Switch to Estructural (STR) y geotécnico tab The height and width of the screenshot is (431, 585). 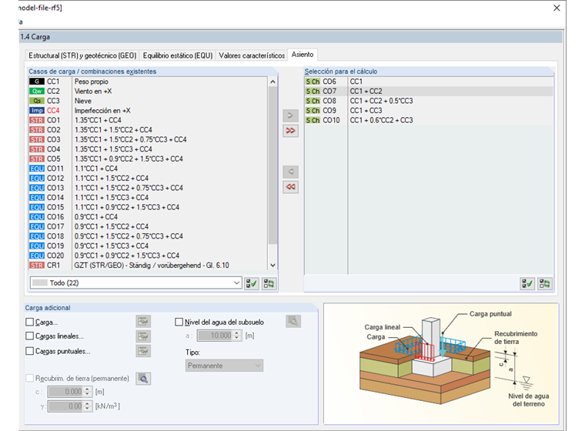82,55
